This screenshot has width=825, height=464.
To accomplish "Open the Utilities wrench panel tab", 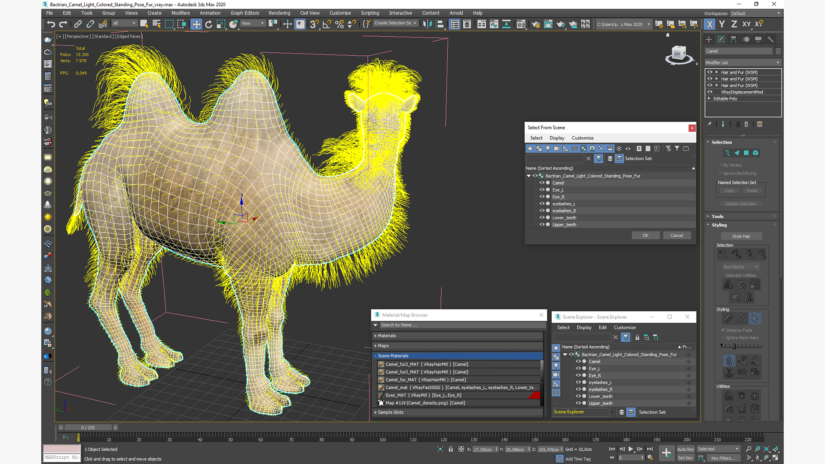I will point(771,40).
